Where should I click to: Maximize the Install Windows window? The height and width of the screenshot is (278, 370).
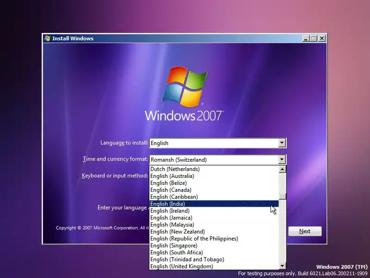[314, 38]
